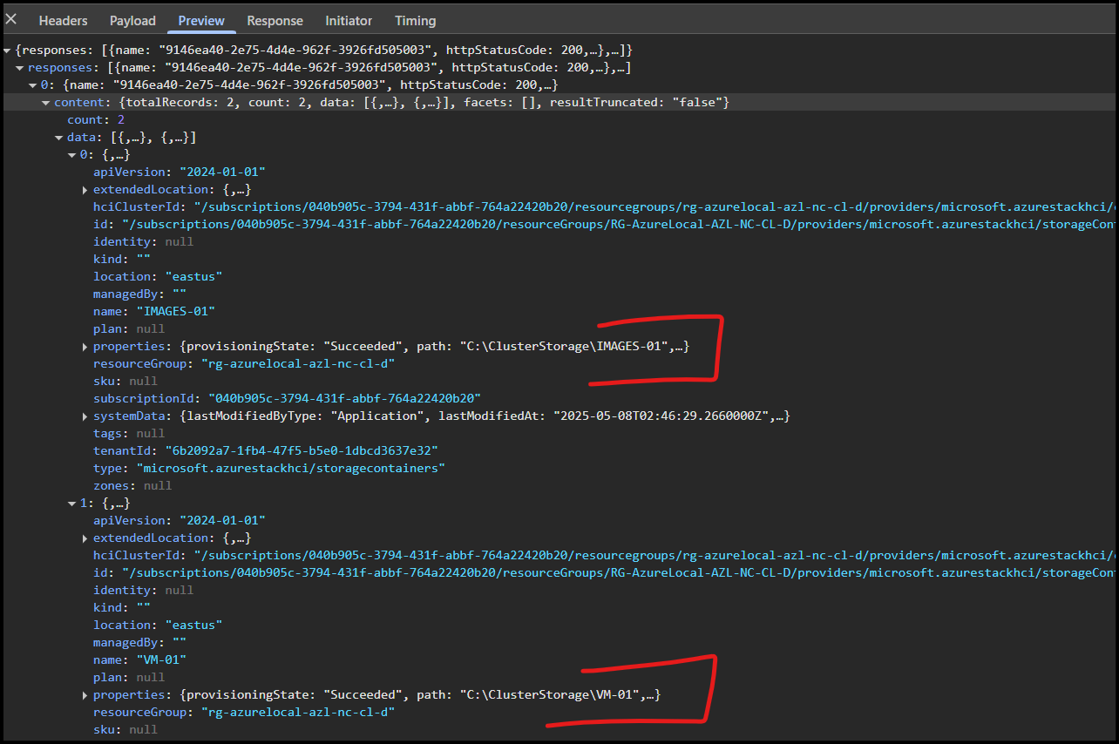Screen dimensions: 1119x744
Task: Open the Initiator tab
Action: click(349, 20)
